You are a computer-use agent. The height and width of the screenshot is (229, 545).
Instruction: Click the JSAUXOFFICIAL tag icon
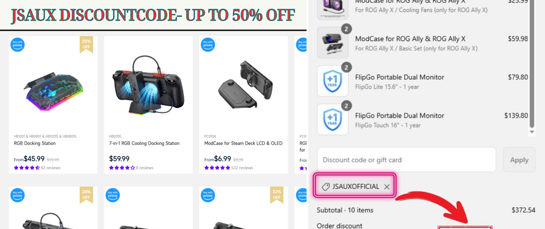325,187
